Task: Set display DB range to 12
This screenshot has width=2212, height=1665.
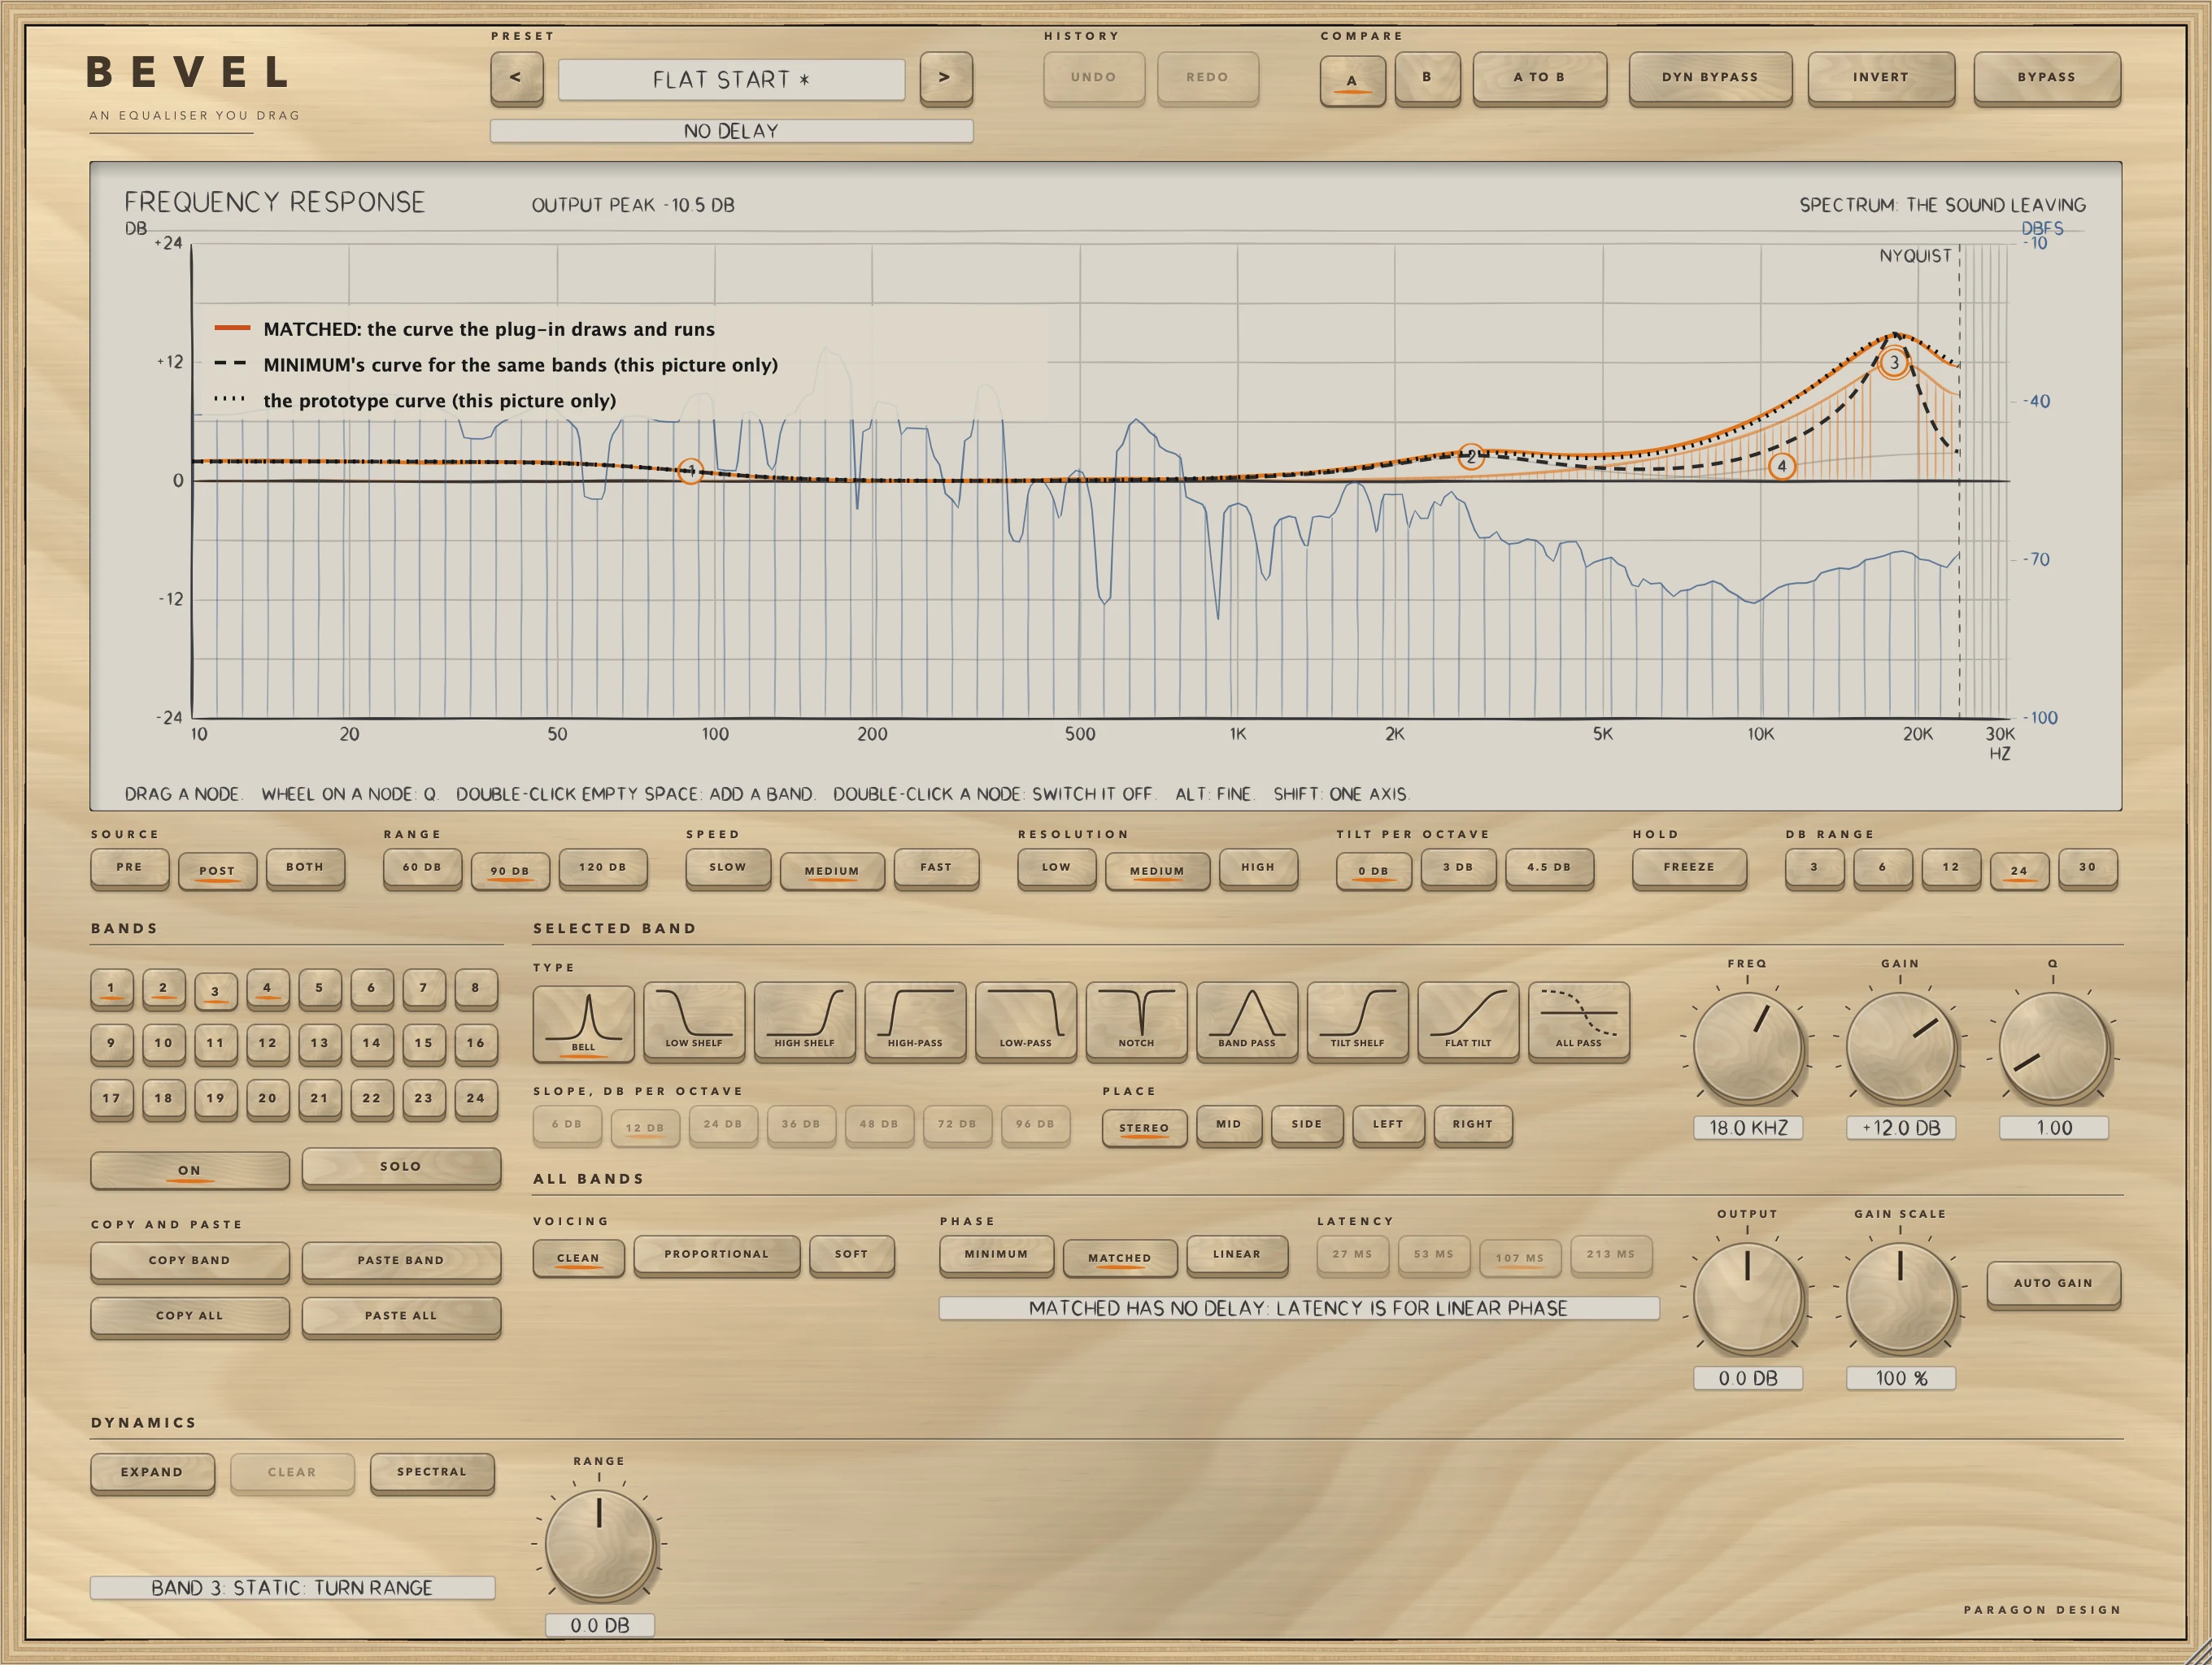Action: 1950,867
